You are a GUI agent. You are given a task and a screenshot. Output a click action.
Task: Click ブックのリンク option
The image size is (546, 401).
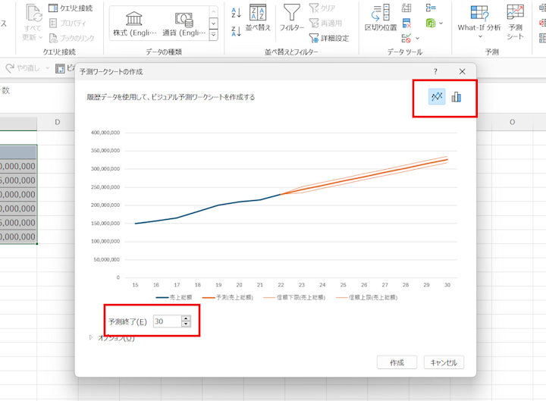tap(72, 38)
